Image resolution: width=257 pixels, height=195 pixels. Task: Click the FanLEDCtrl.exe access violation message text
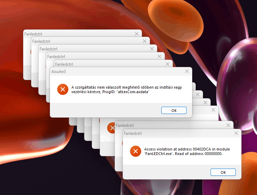tap(187, 152)
